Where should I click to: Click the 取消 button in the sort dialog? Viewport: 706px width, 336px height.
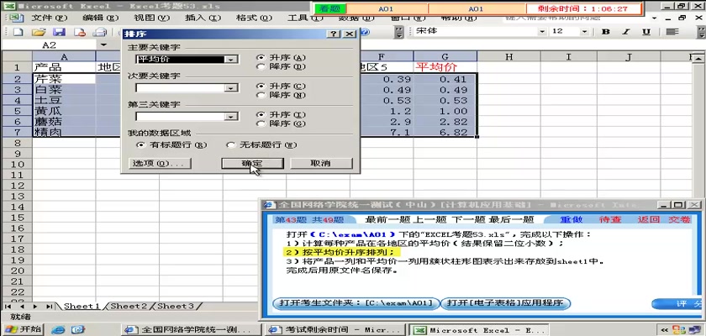320,163
